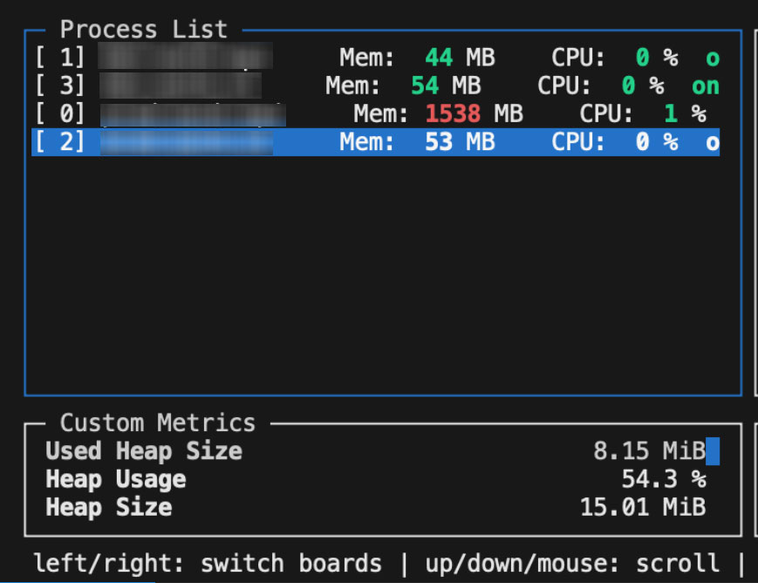Collapse the Process List border frame
758x583 pixels.
pos(26,29)
